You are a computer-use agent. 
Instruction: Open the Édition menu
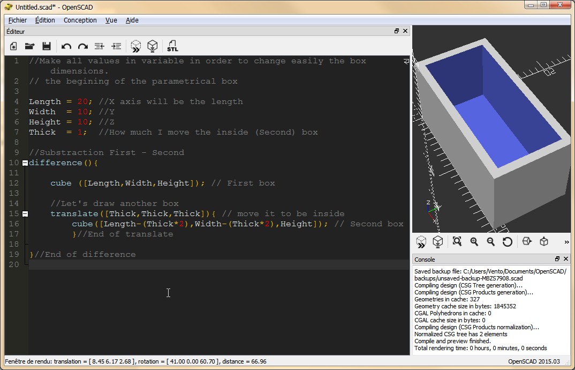point(45,20)
